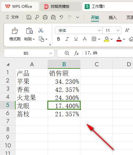The image size is (133, 155).
Task: Open clipboard dialog launcher corner arrow
Action: point(50,44)
